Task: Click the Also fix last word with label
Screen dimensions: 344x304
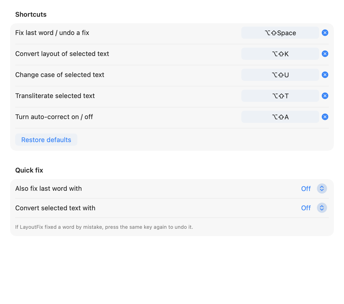Action: tap(49, 188)
